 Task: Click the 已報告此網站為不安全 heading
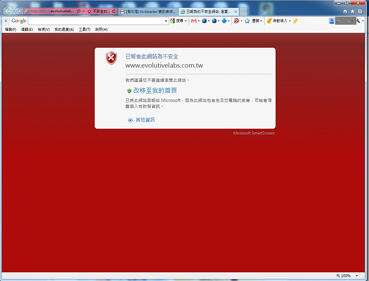coord(152,56)
